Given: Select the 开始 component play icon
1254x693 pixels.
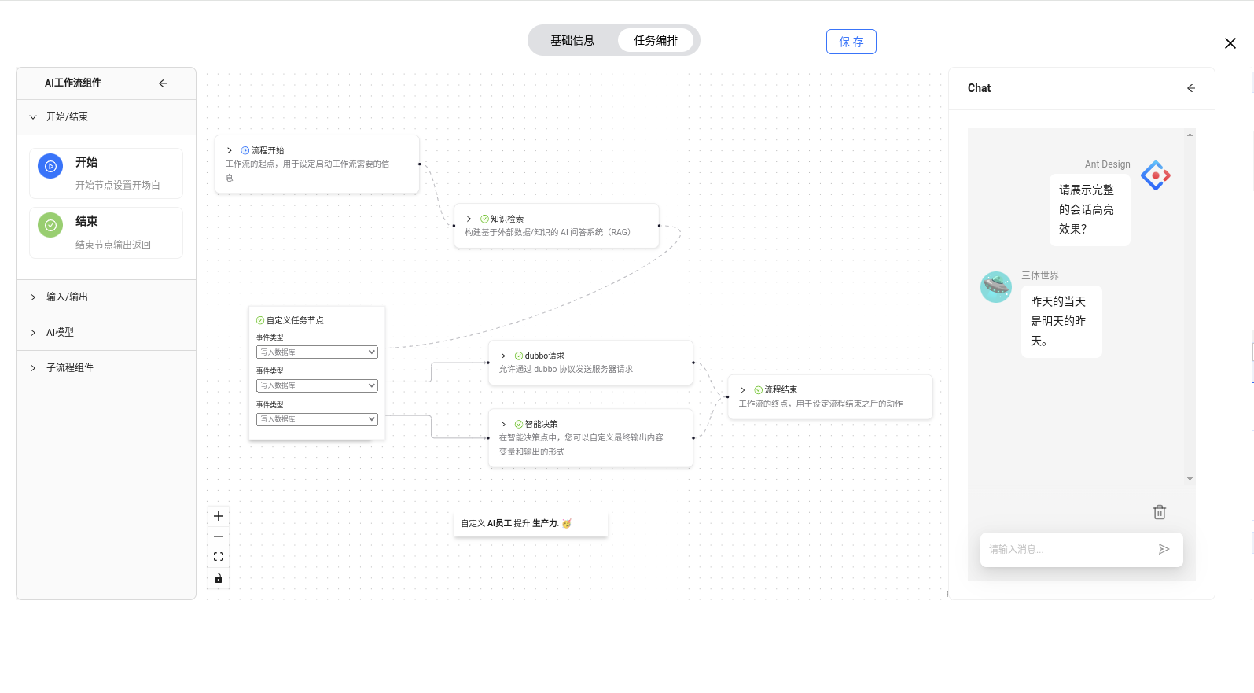Looking at the screenshot, I should pos(50,166).
